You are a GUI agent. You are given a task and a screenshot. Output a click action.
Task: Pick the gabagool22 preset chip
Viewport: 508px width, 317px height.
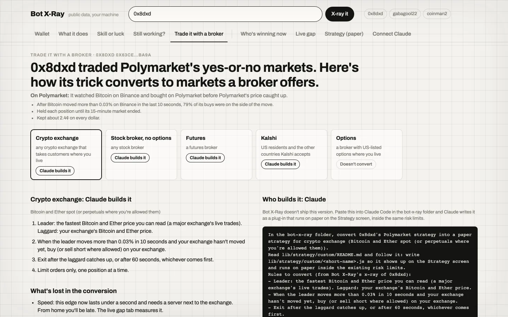point(405,14)
